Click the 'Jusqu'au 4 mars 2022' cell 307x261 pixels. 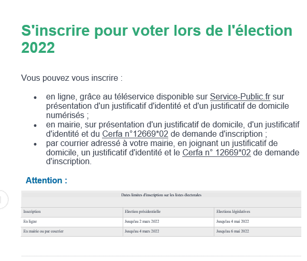[142, 231]
